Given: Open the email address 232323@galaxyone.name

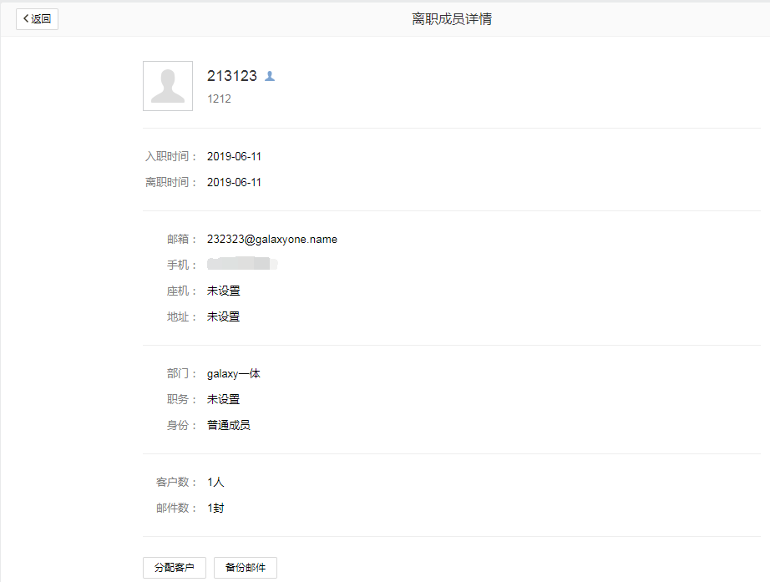Looking at the screenshot, I should pyautogui.click(x=271, y=239).
